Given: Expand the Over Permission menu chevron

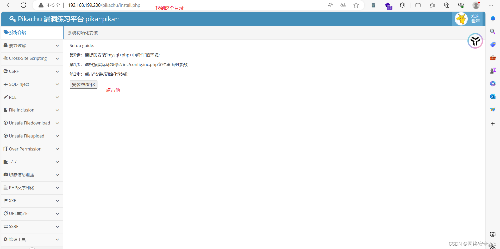Looking at the screenshot, I should click(x=58, y=149).
